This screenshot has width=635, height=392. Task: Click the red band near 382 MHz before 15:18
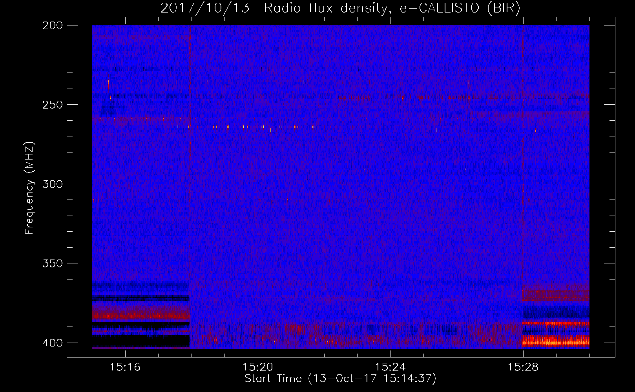coord(141,314)
